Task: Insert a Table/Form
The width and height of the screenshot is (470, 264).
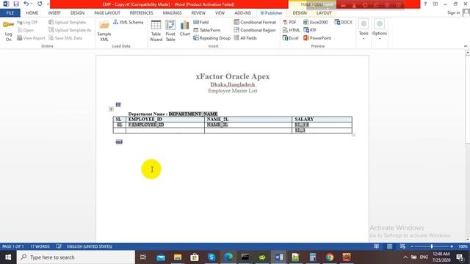Action: click(207, 30)
